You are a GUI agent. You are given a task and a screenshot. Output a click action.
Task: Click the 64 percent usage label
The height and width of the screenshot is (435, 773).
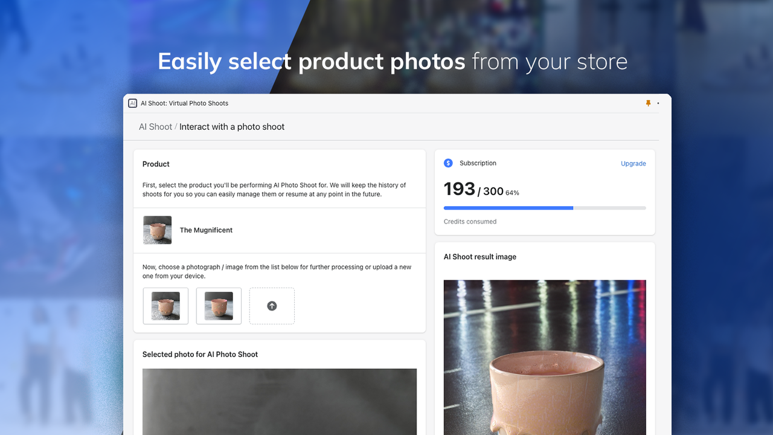[511, 192]
